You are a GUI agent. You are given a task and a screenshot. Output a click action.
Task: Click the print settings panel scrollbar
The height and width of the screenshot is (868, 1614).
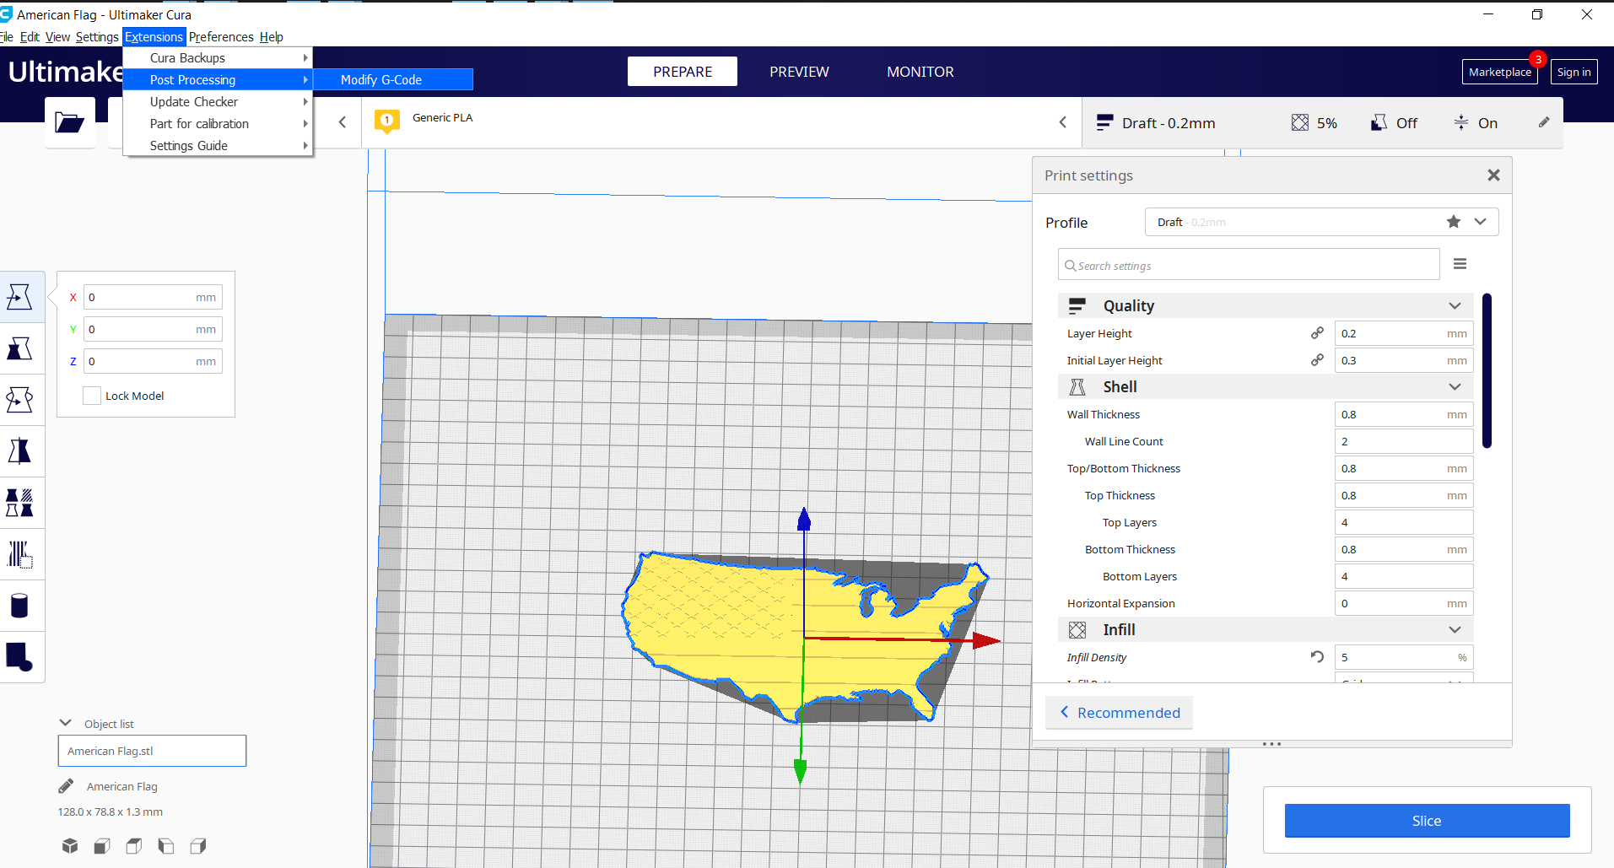tap(1487, 370)
